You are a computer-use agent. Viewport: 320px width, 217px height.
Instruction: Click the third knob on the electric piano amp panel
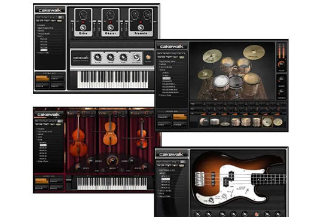pos(123,57)
